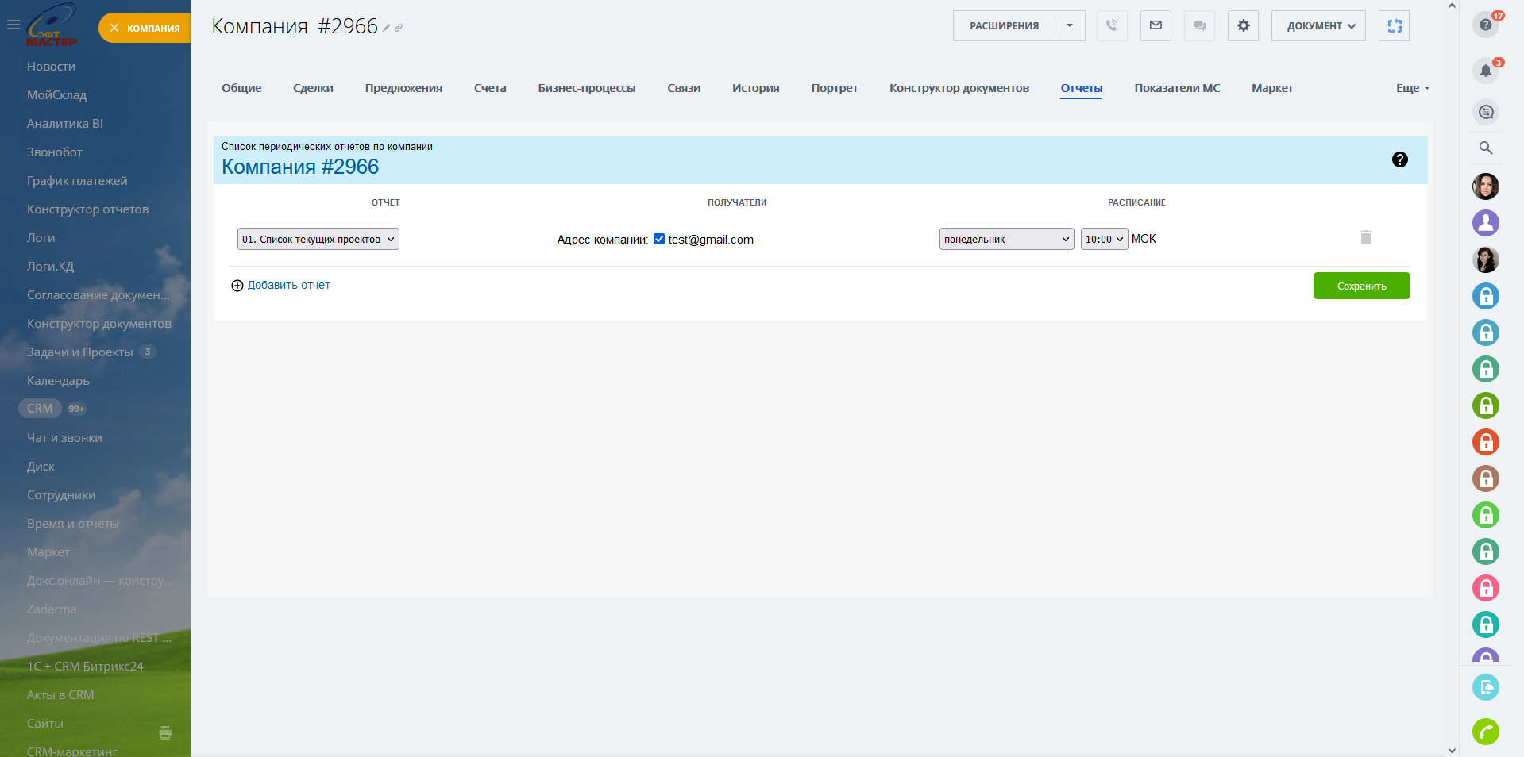Viewport: 1524px width, 757px height.
Task: Expand the Документ dropdown button
Action: pos(1318,25)
